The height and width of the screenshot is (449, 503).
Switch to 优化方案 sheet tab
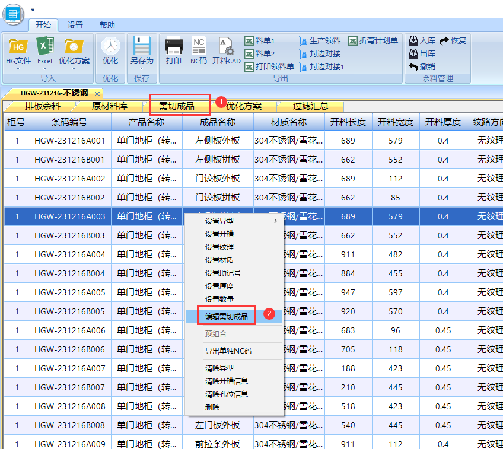coord(244,106)
